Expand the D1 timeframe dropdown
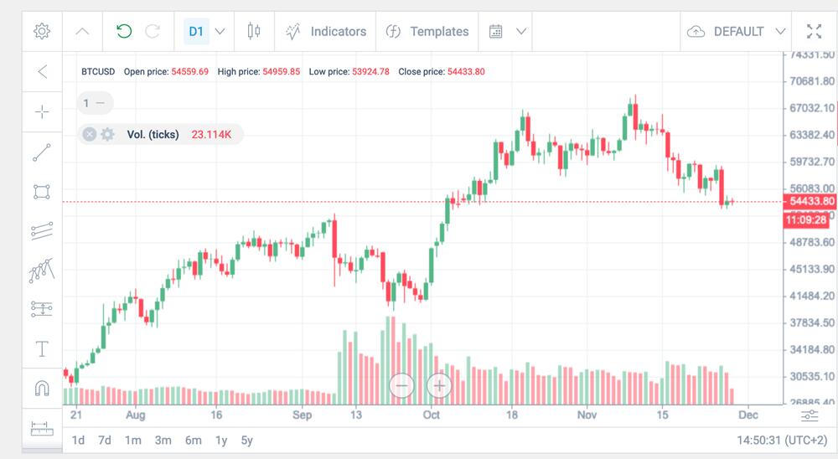Viewport: 838px width, 459px height. pyautogui.click(x=220, y=32)
